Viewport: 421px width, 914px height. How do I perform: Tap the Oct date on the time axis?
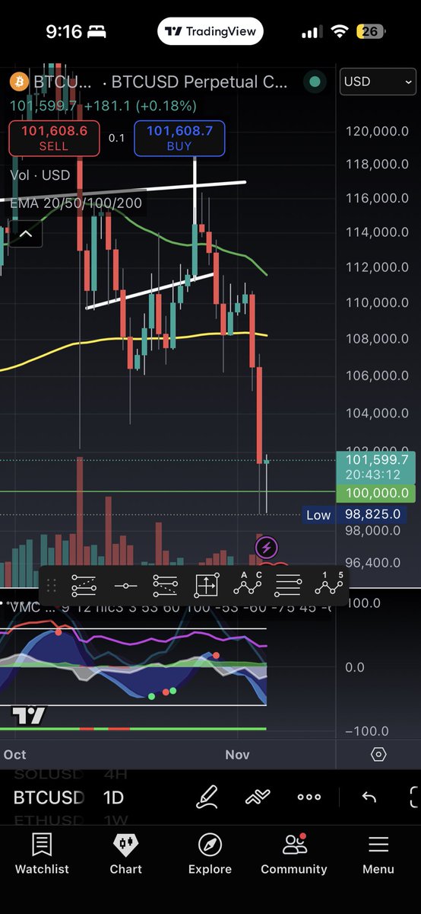click(x=14, y=754)
